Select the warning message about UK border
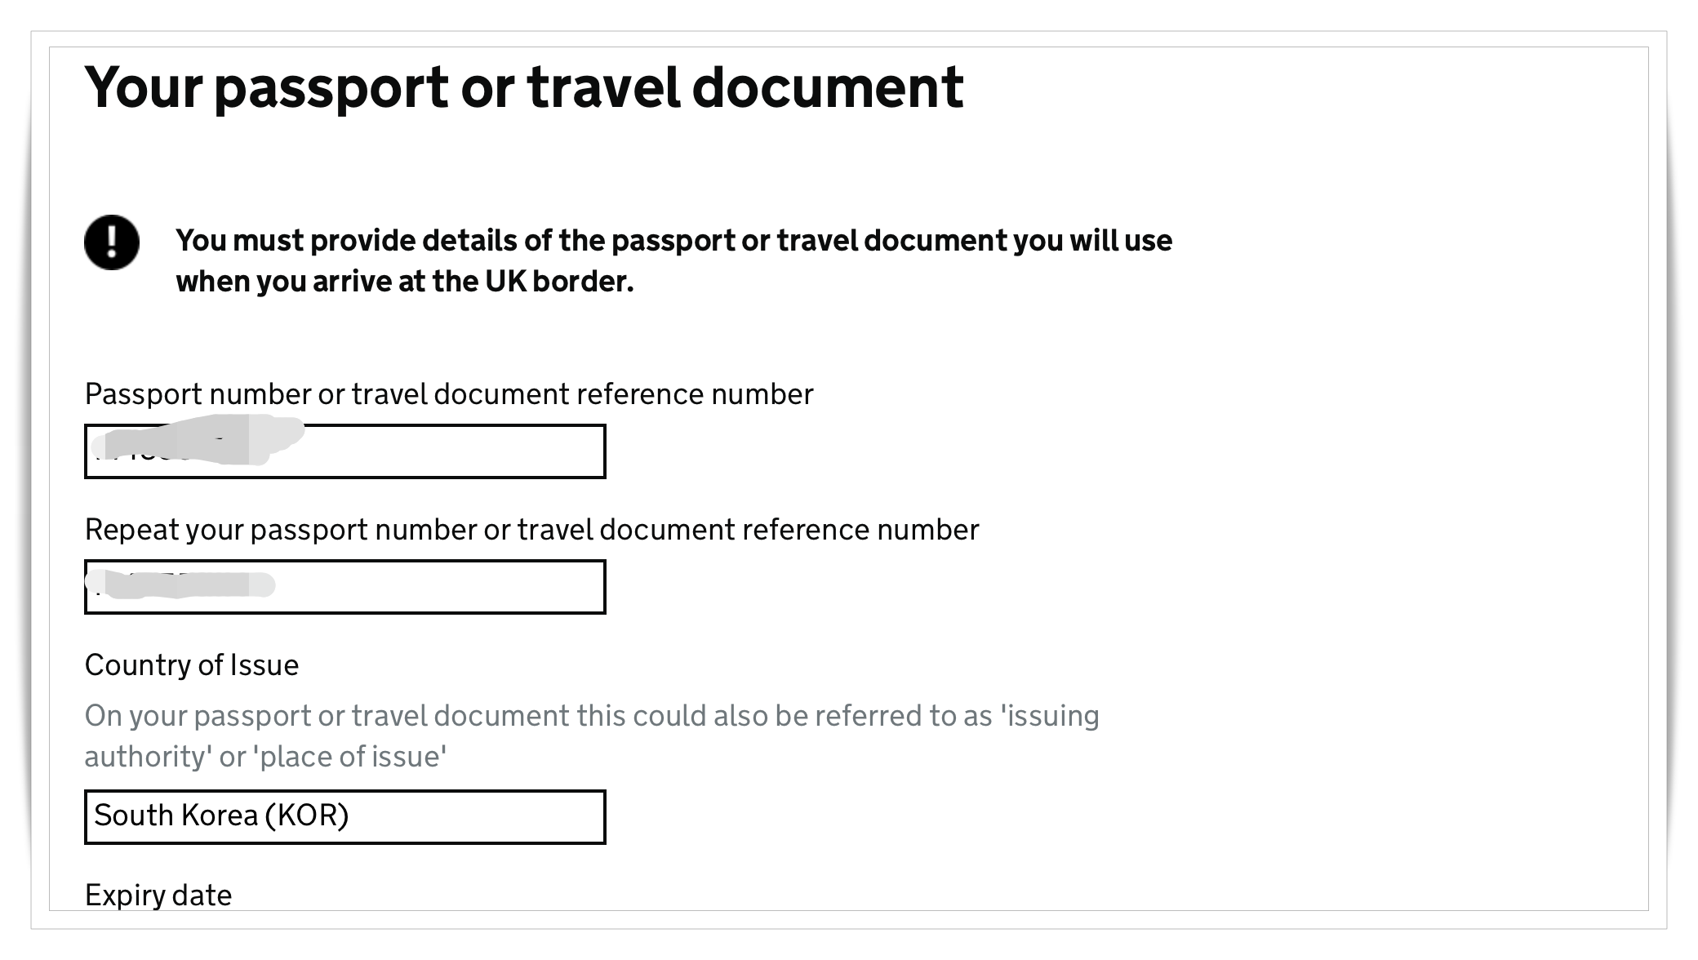Screen dimensions: 1698x960 (673, 260)
